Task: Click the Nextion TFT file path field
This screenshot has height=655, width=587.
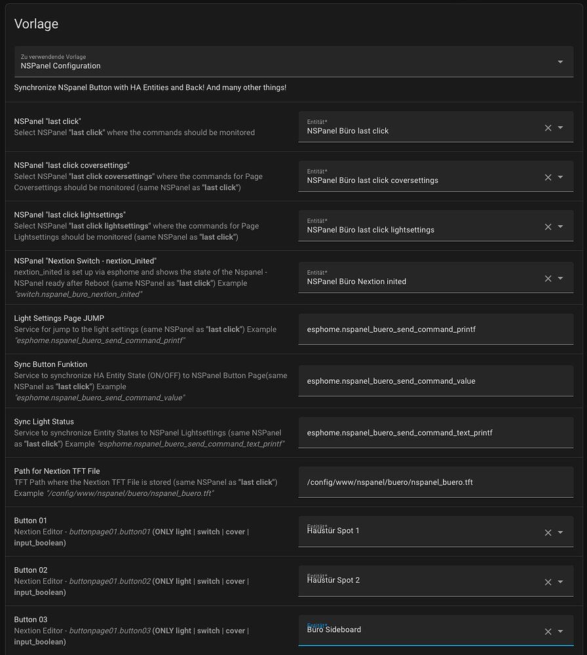Action: 435,482
